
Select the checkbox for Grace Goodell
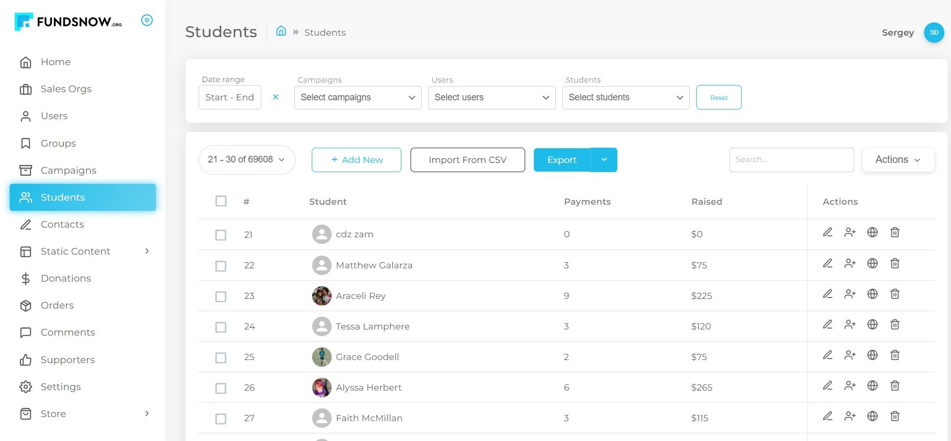tap(221, 357)
